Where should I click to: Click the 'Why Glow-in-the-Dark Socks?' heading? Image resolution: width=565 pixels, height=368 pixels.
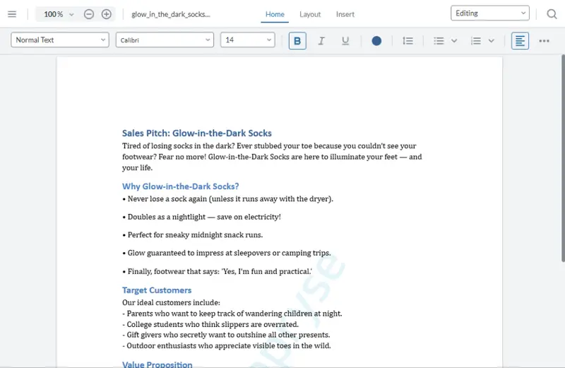coord(181,186)
